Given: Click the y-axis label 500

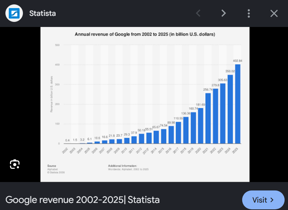Looking at the screenshot, I should [x=57, y=45].
